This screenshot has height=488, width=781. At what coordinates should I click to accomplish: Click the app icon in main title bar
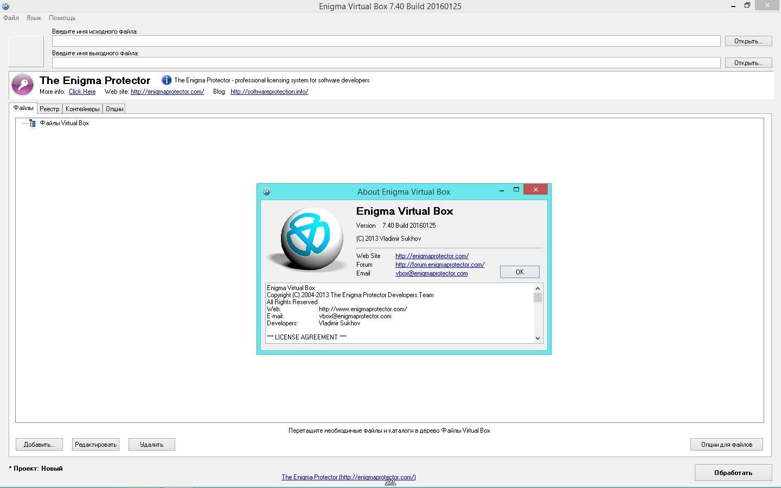pyautogui.click(x=5, y=6)
